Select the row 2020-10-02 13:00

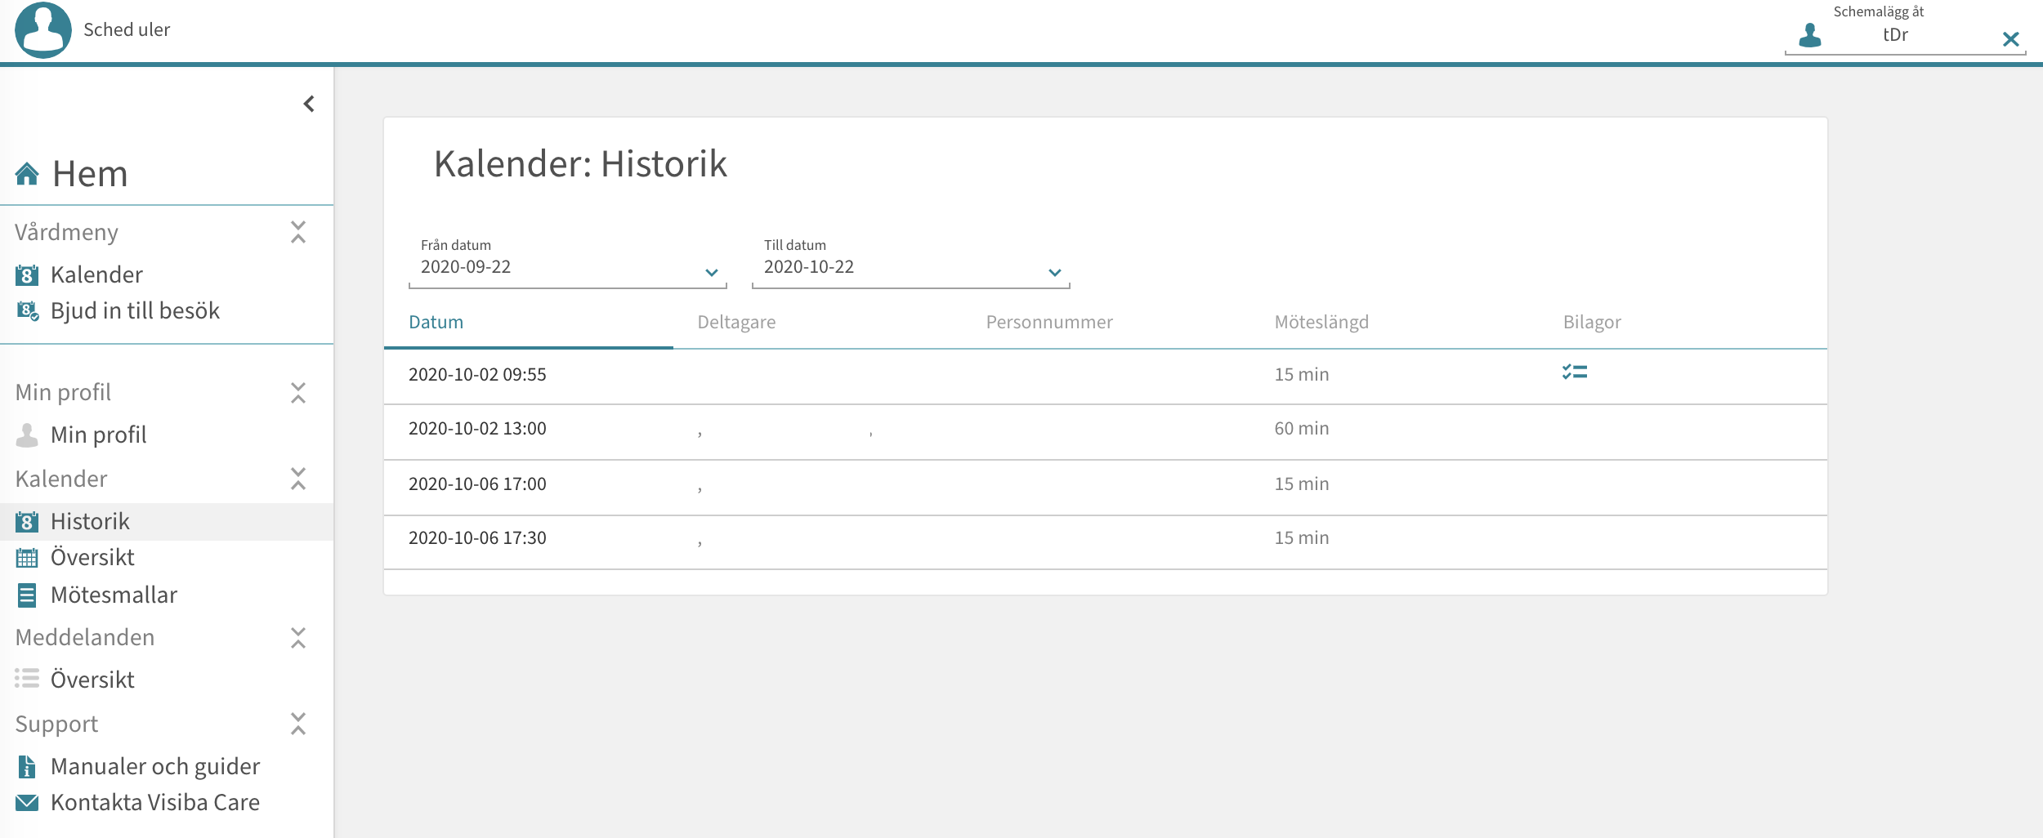tap(1106, 432)
